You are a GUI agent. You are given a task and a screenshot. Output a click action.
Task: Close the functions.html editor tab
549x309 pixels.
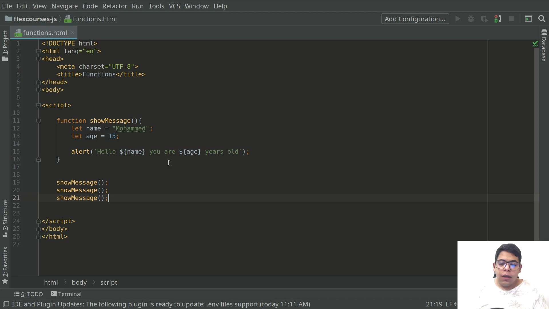(x=72, y=33)
